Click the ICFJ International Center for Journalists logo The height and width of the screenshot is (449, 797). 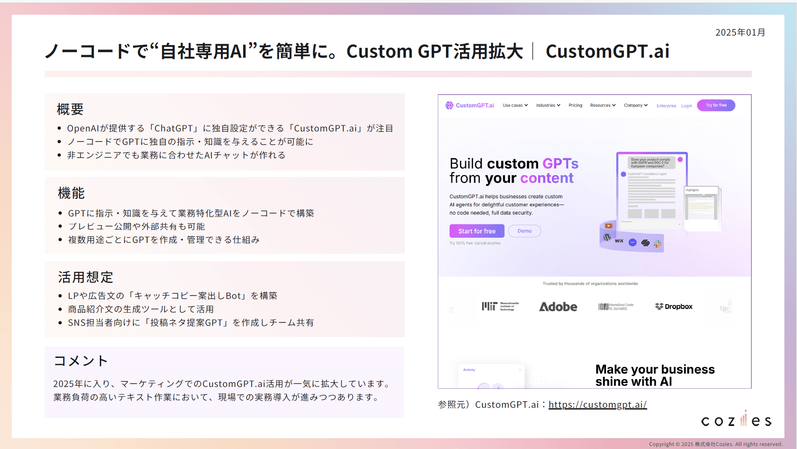(x=616, y=307)
